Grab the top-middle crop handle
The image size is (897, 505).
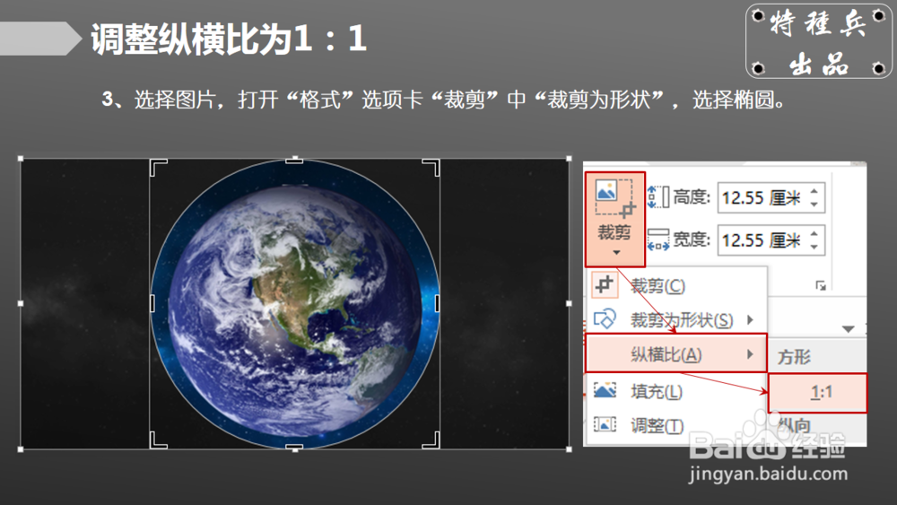(x=294, y=161)
